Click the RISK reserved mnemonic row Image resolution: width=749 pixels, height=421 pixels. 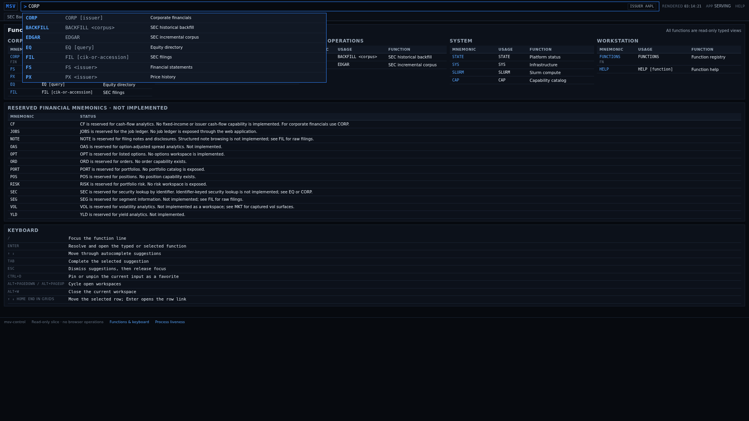click(374, 184)
